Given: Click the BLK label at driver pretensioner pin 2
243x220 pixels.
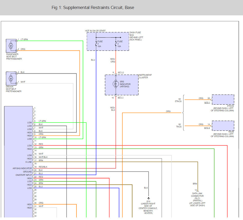Looking at the screenshot, I should [x=23, y=72].
